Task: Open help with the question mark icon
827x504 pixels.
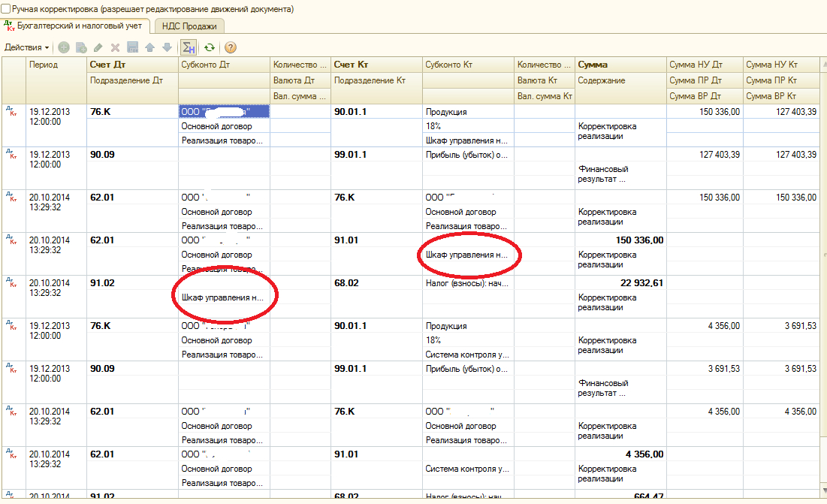Action: [x=231, y=47]
